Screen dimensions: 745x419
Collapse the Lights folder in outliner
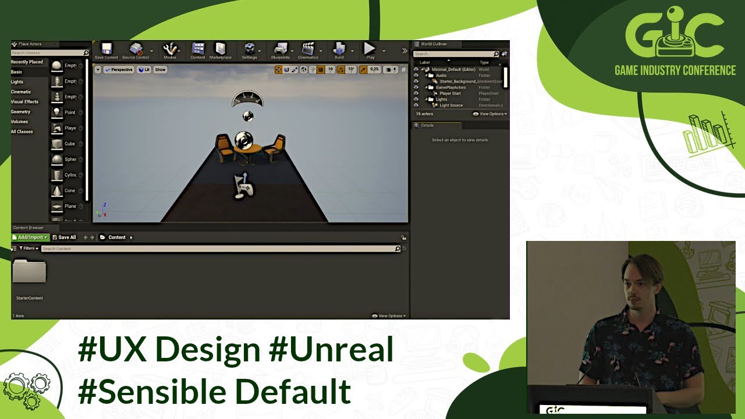click(x=426, y=99)
